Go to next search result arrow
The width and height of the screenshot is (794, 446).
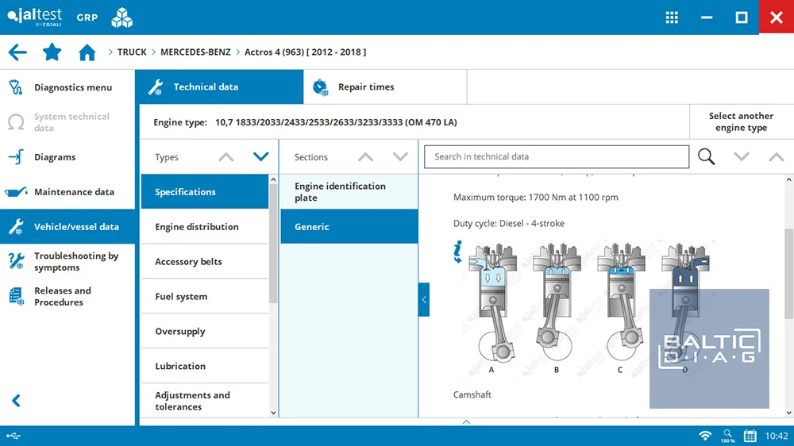click(x=742, y=157)
